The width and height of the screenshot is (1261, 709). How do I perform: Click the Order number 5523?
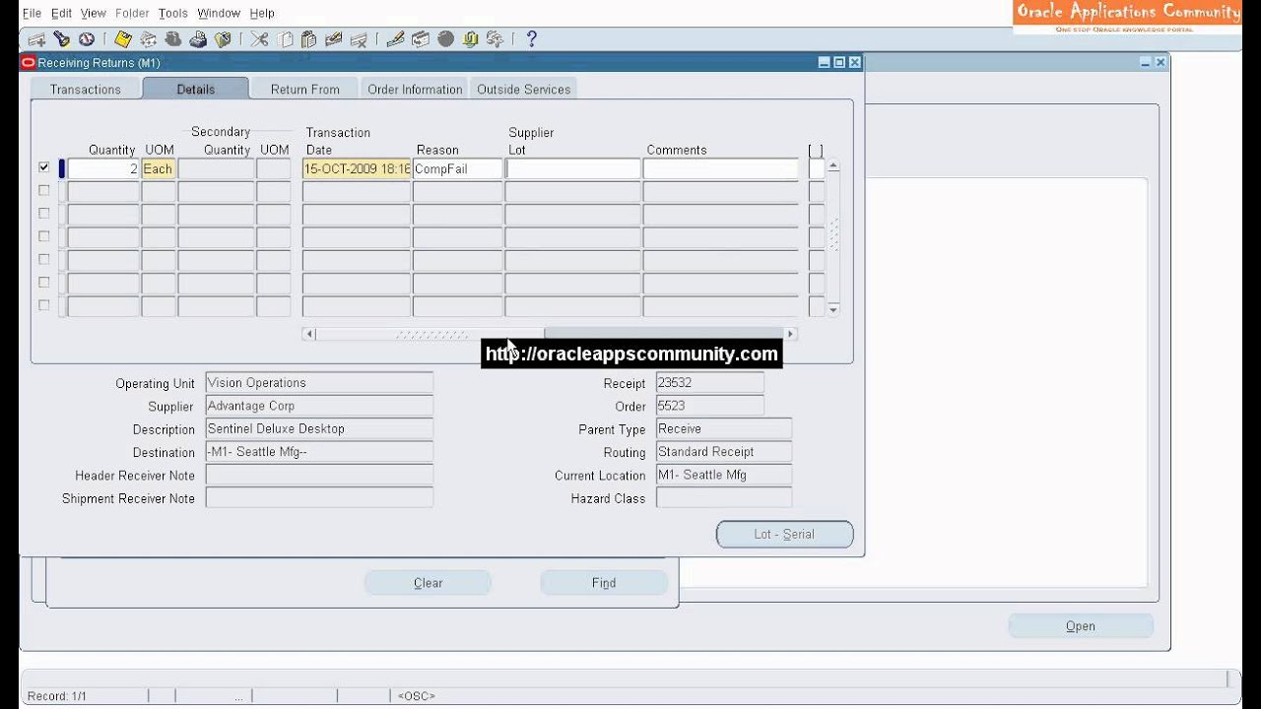[x=709, y=406]
